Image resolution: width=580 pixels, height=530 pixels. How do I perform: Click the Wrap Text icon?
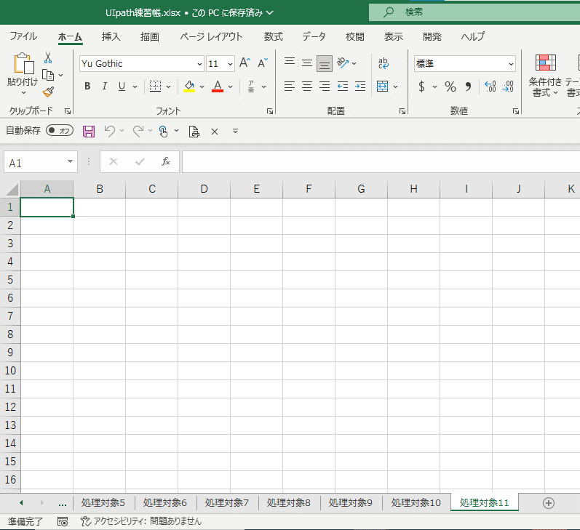click(384, 63)
